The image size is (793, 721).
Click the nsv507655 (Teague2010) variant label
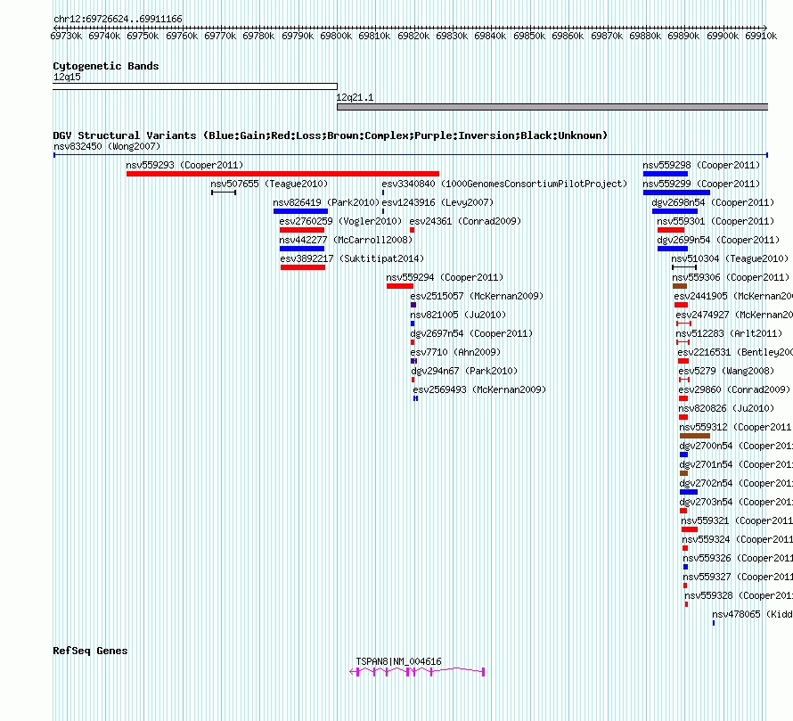pyautogui.click(x=269, y=184)
